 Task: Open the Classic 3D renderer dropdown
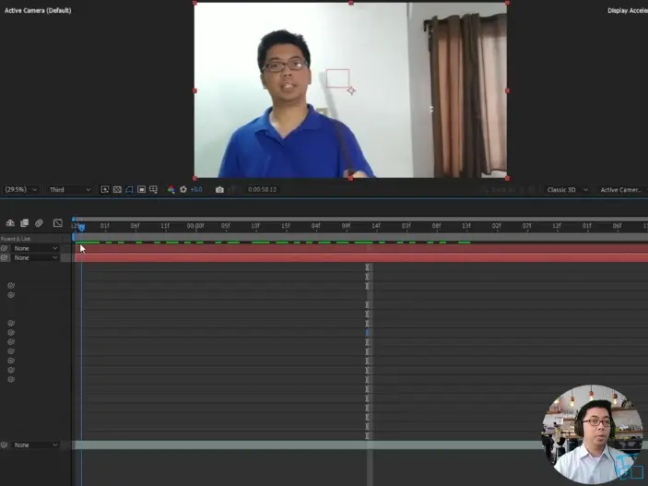pyautogui.click(x=566, y=190)
